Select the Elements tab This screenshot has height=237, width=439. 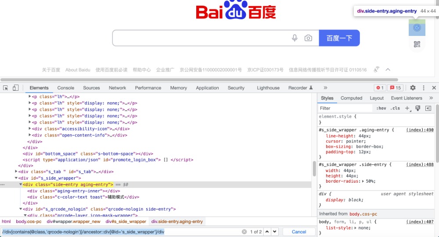[x=39, y=88]
